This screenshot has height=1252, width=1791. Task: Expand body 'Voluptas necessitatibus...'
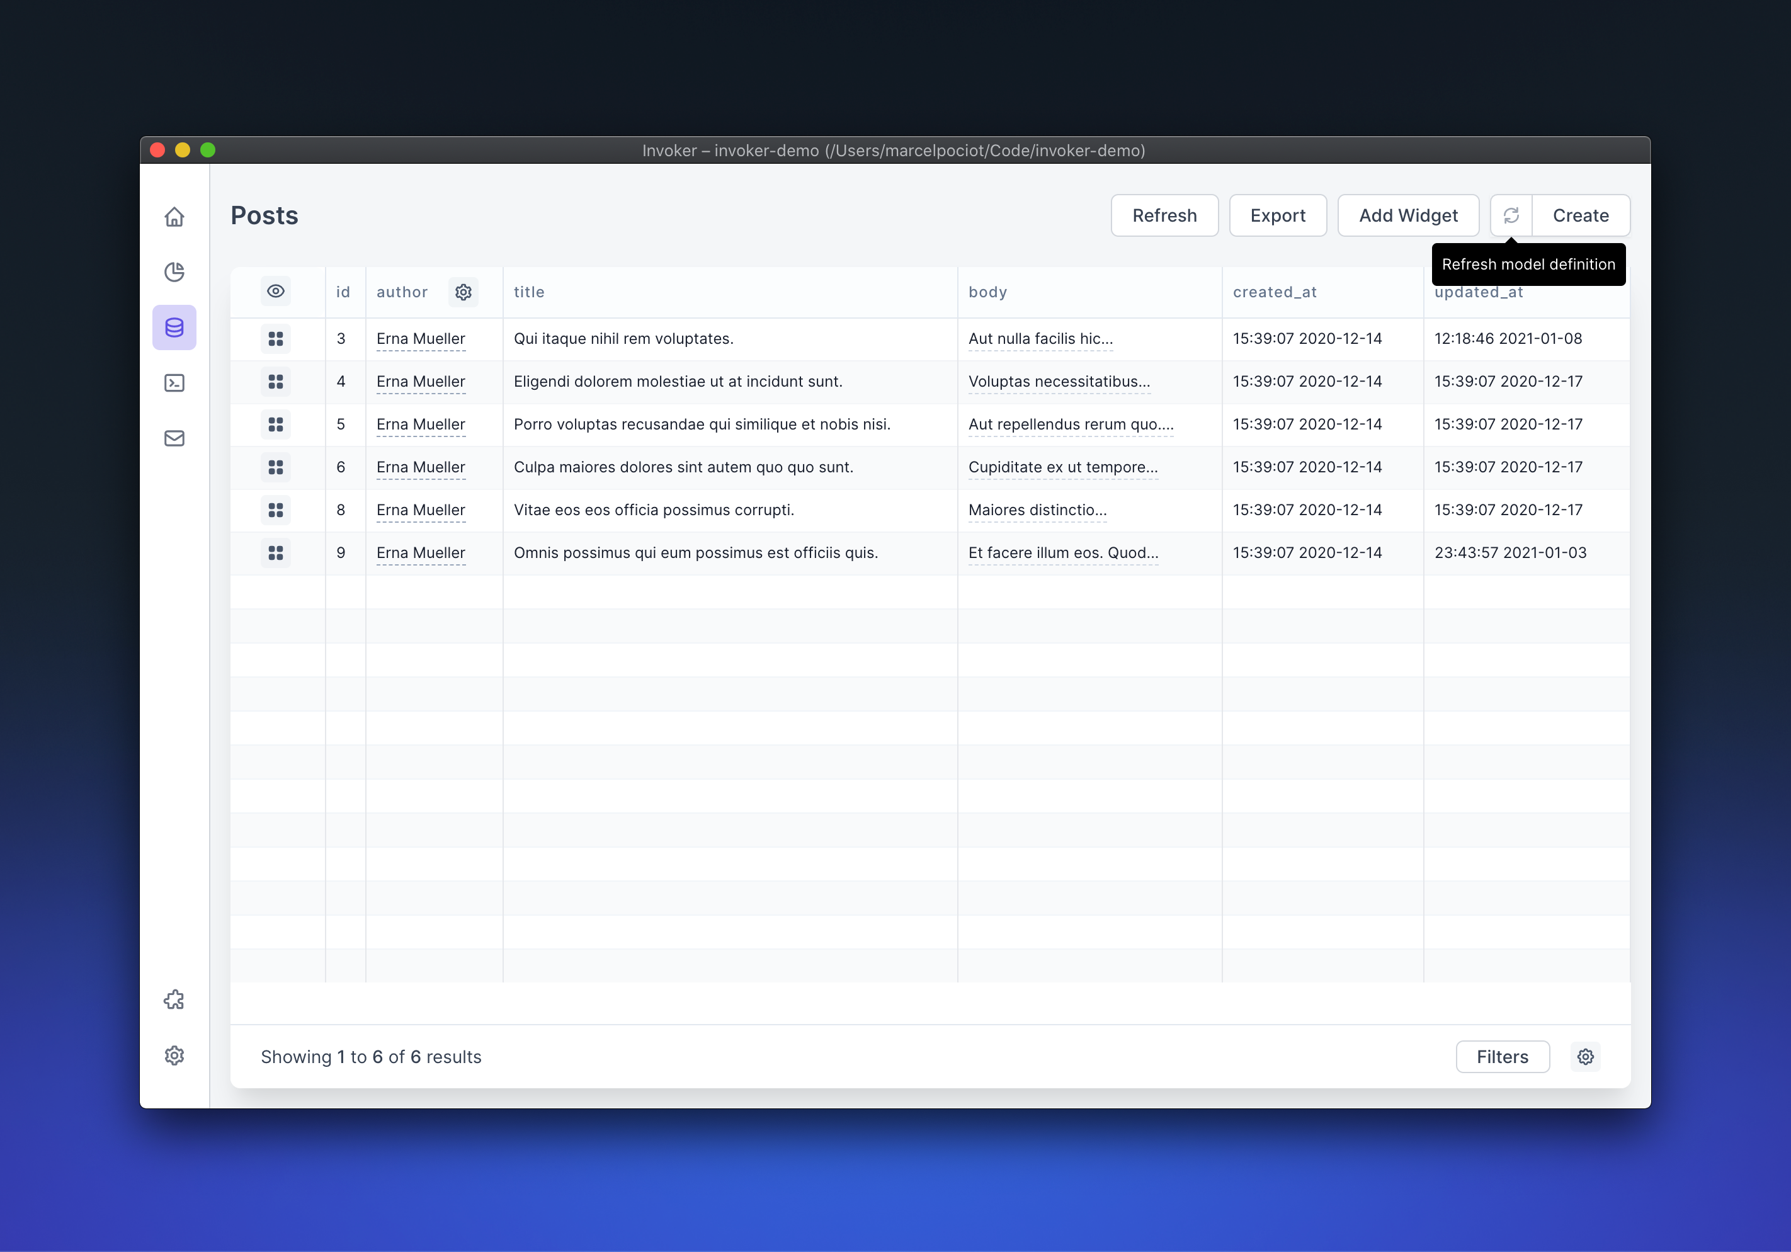(1059, 382)
